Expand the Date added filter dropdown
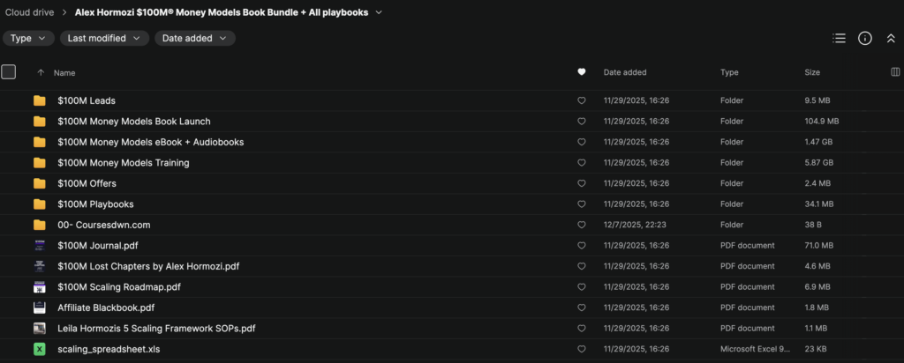Viewport: 904px width, 363px height. click(x=194, y=38)
